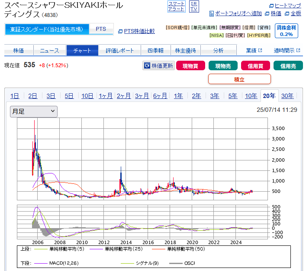The height and width of the screenshot is (271, 306).
Task: Click the 積立 button
Action: tap(239, 79)
